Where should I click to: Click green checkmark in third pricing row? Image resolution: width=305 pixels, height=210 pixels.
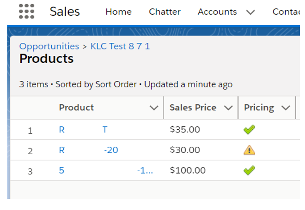[x=249, y=170]
